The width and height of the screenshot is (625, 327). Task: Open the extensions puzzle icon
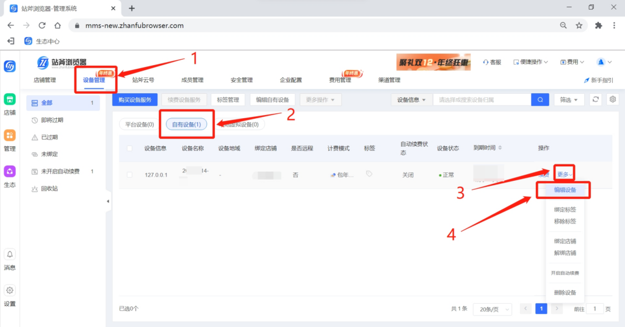(598, 26)
